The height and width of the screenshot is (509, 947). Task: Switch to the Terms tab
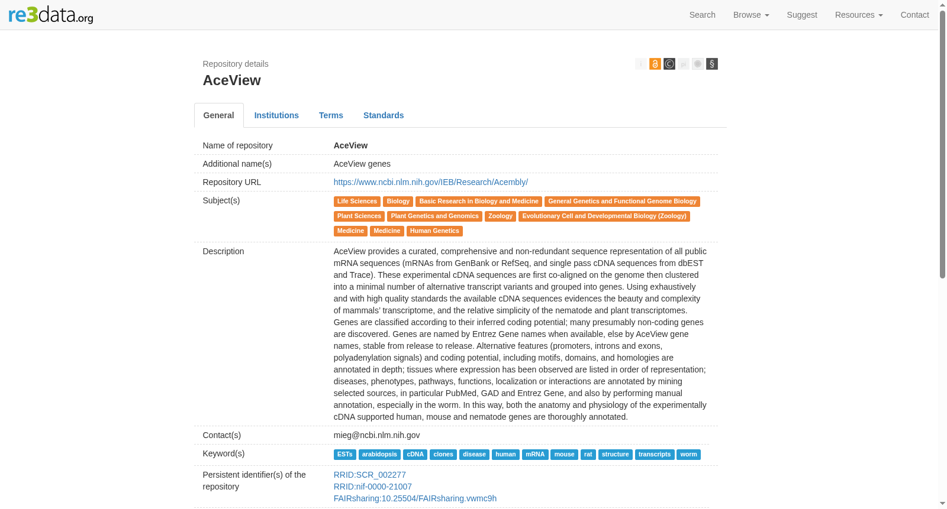[x=331, y=115]
